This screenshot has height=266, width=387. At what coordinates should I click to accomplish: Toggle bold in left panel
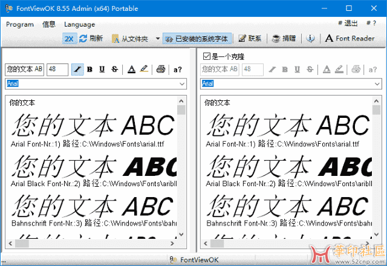[x=89, y=69]
